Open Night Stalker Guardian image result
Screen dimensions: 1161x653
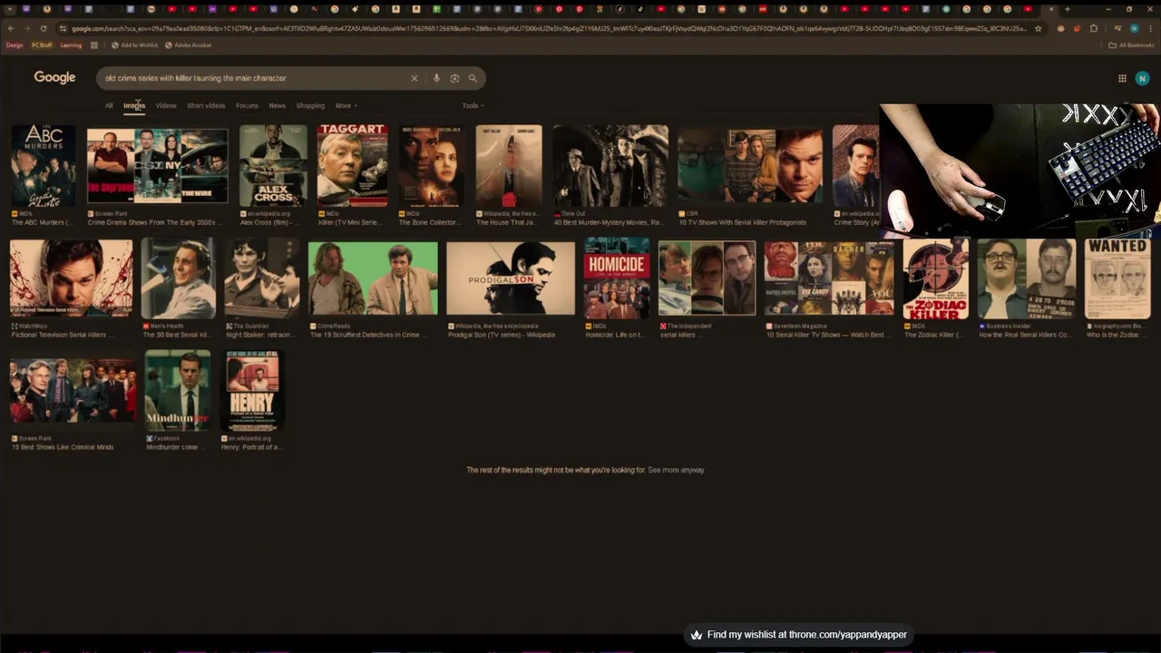point(262,278)
